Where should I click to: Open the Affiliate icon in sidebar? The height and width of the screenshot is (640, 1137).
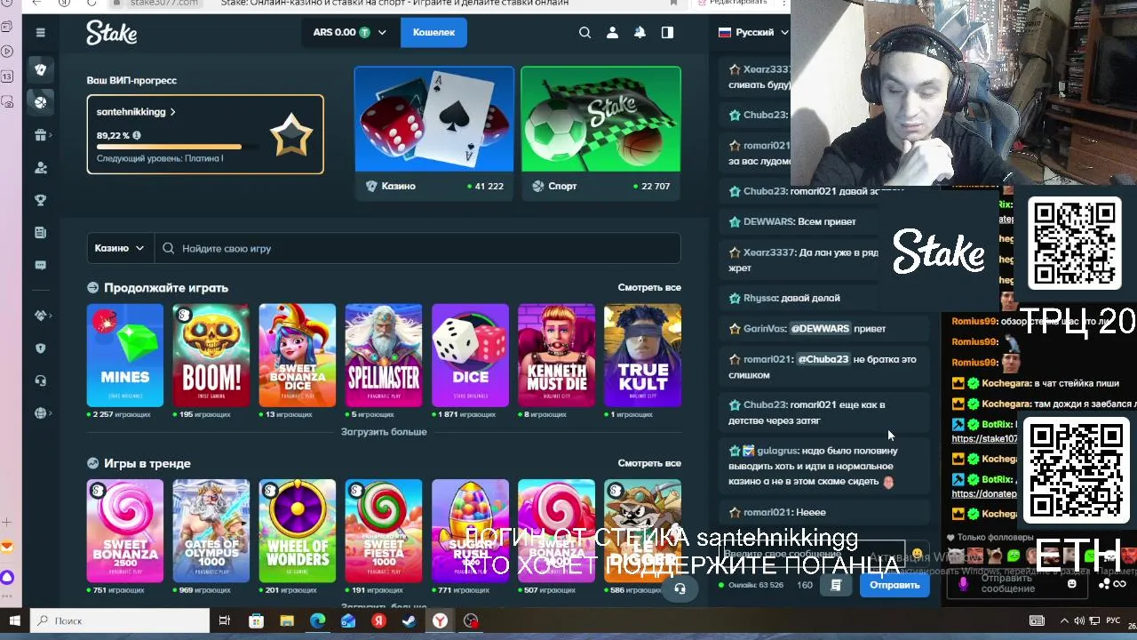[x=40, y=167]
